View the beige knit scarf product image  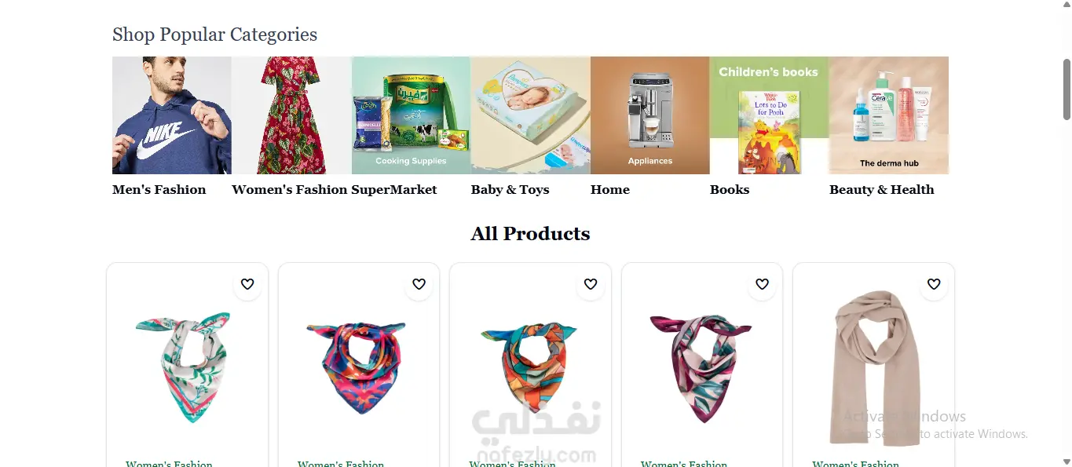tap(873, 367)
